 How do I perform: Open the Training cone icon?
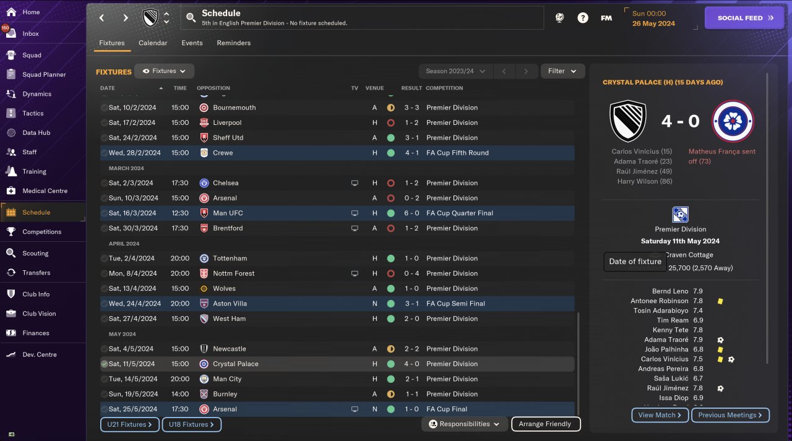(11, 171)
